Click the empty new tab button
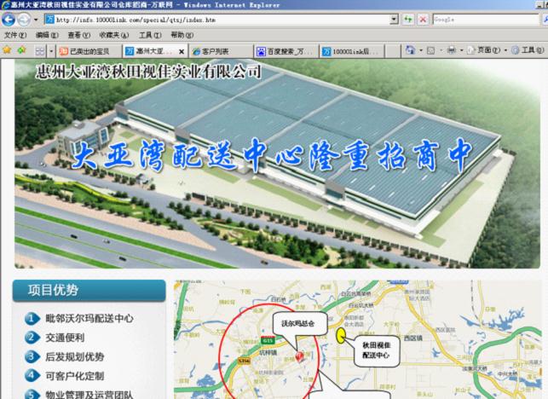The height and width of the screenshot is (399, 548). pyautogui.click(x=393, y=51)
